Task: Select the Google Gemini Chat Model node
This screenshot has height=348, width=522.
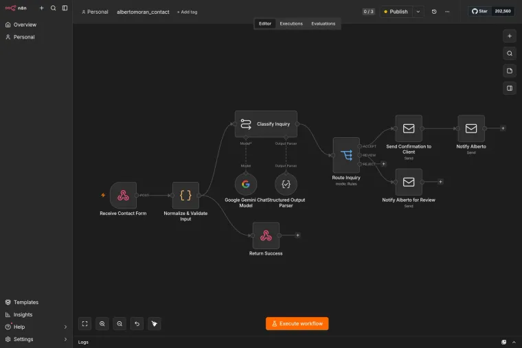Action: [246, 185]
